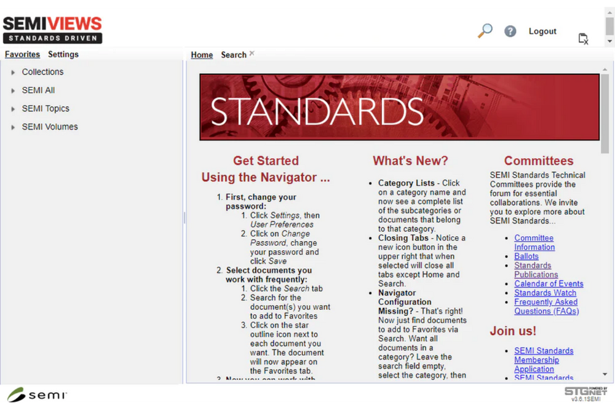This screenshot has height=410, width=615.
Task: Click the semi logo in the footer
Action: (37, 395)
